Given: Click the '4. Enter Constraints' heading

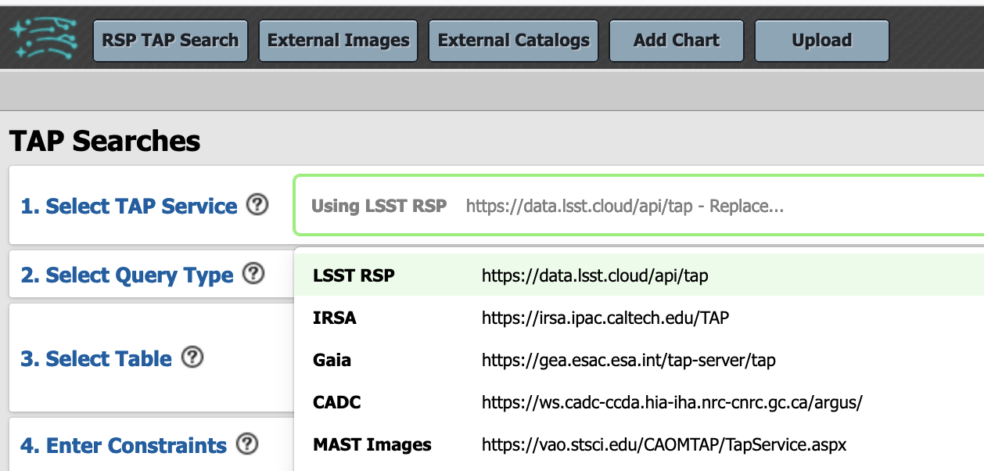Looking at the screenshot, I should coord(124,445).
